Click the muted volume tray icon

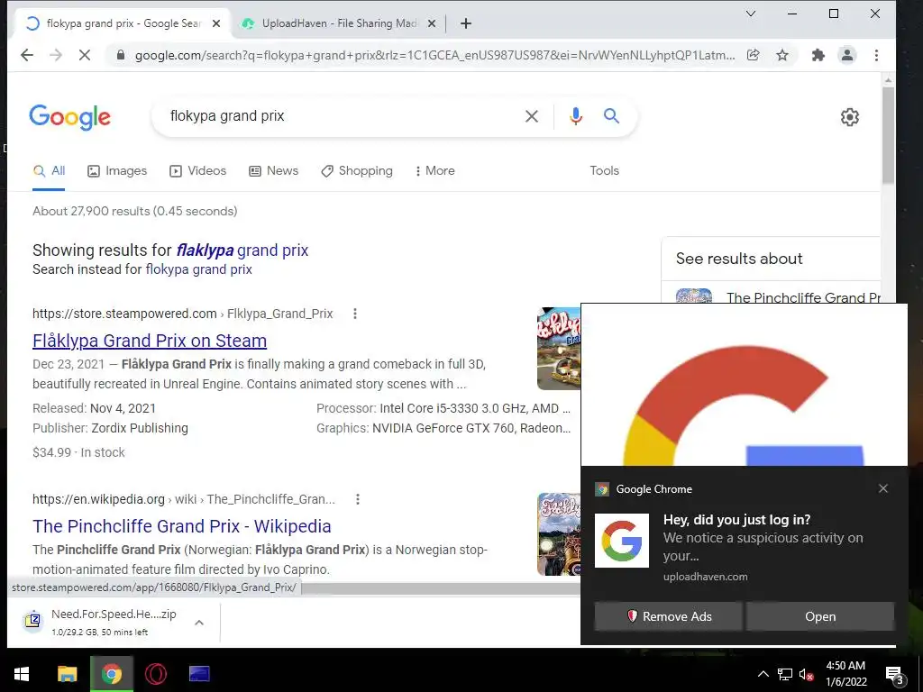point(807,674)
